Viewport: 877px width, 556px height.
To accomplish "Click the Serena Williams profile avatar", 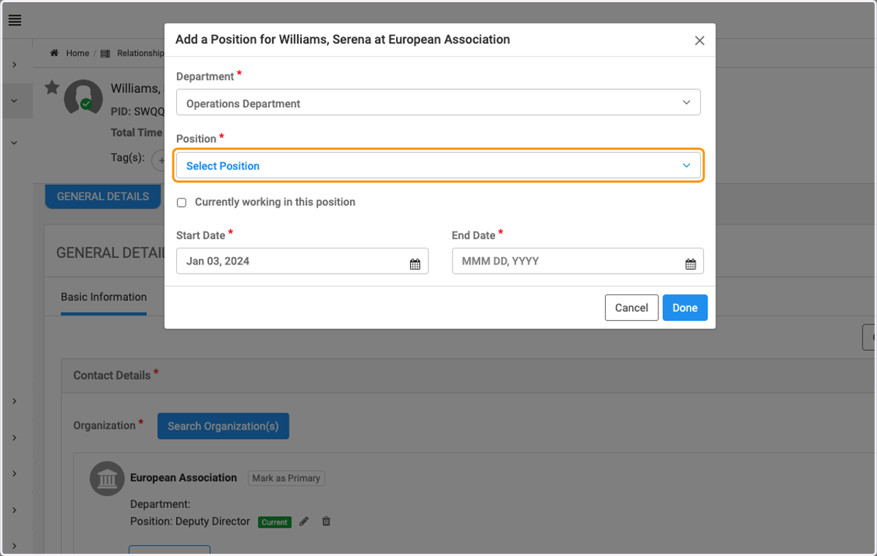I will pyautogui.click(x=83, y=98).
